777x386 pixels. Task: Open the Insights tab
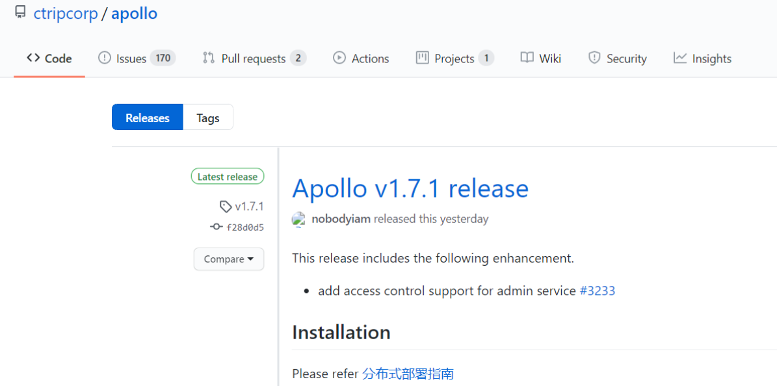tap(711, 58)
